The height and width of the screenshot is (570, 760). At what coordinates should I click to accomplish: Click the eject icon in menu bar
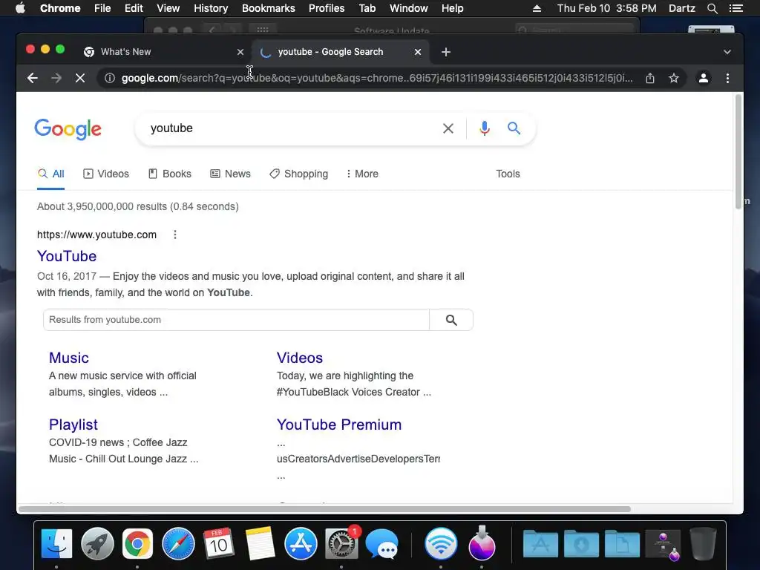537,8
